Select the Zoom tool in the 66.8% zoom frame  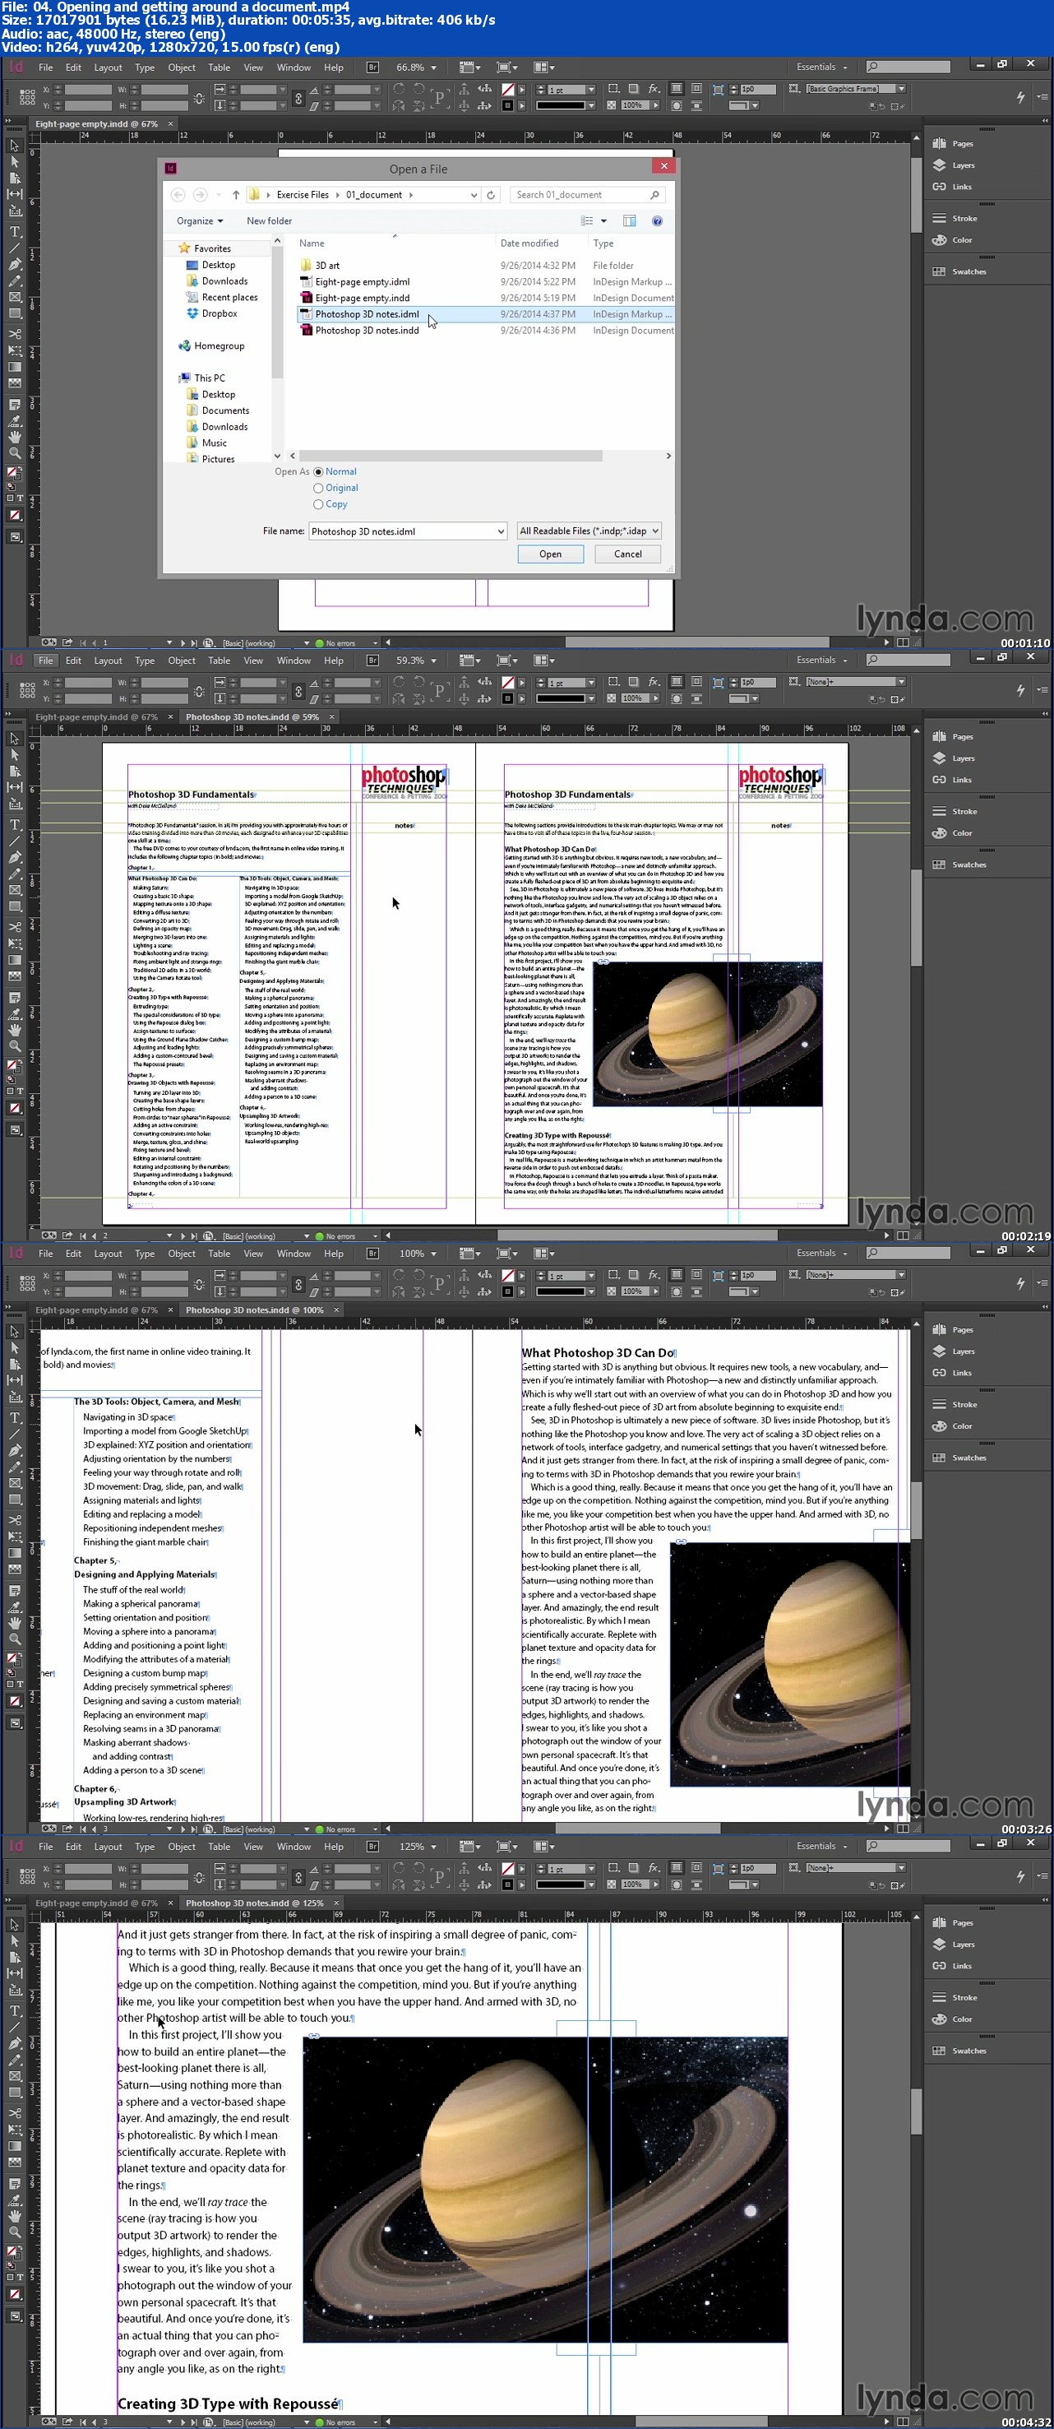15,452
